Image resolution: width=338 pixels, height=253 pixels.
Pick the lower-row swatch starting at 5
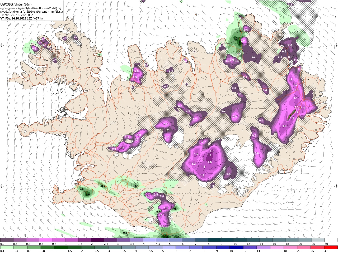click(x=169, y=247)
